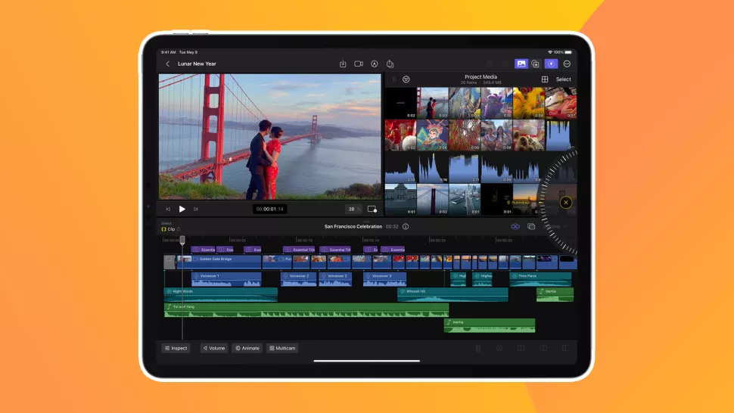734x413 pixels.
Task: Open the Inspect panel
Action: click(x=176, y=348)
